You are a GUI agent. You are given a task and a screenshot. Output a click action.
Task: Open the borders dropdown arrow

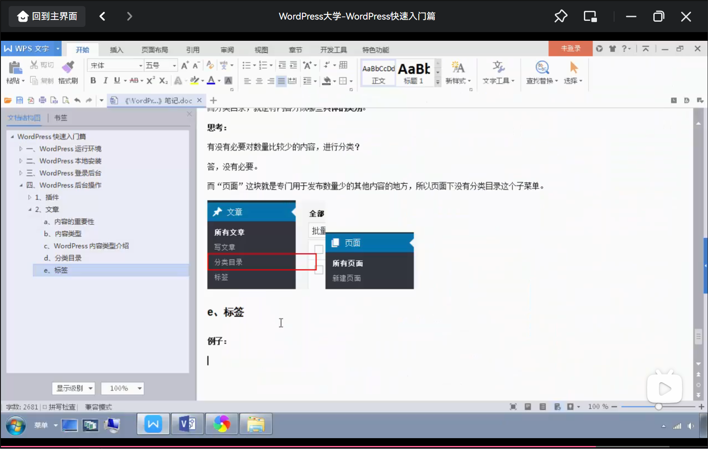pyautogui.click(x=351, y=81)
